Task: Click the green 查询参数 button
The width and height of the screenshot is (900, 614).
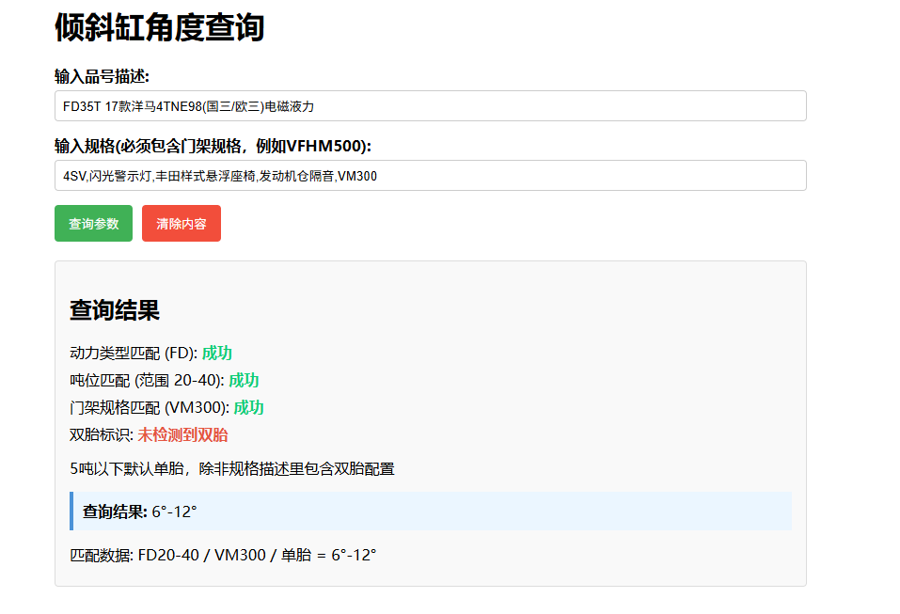Action: point(93,224)
